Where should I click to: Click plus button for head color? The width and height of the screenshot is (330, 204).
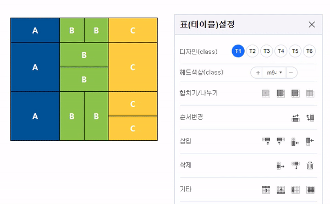click(257, 73)
